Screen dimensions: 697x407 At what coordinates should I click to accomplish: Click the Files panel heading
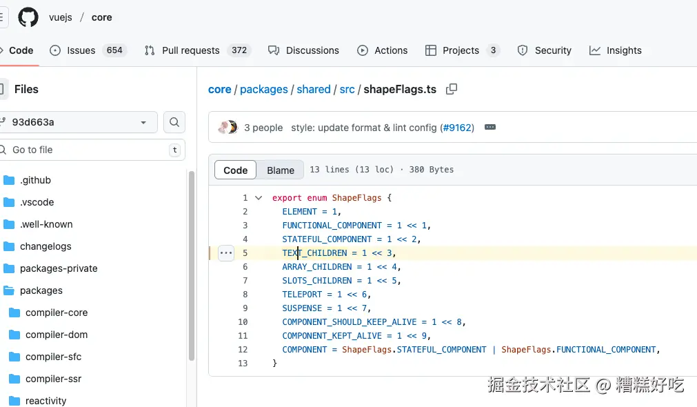click(x=26, y=89)
